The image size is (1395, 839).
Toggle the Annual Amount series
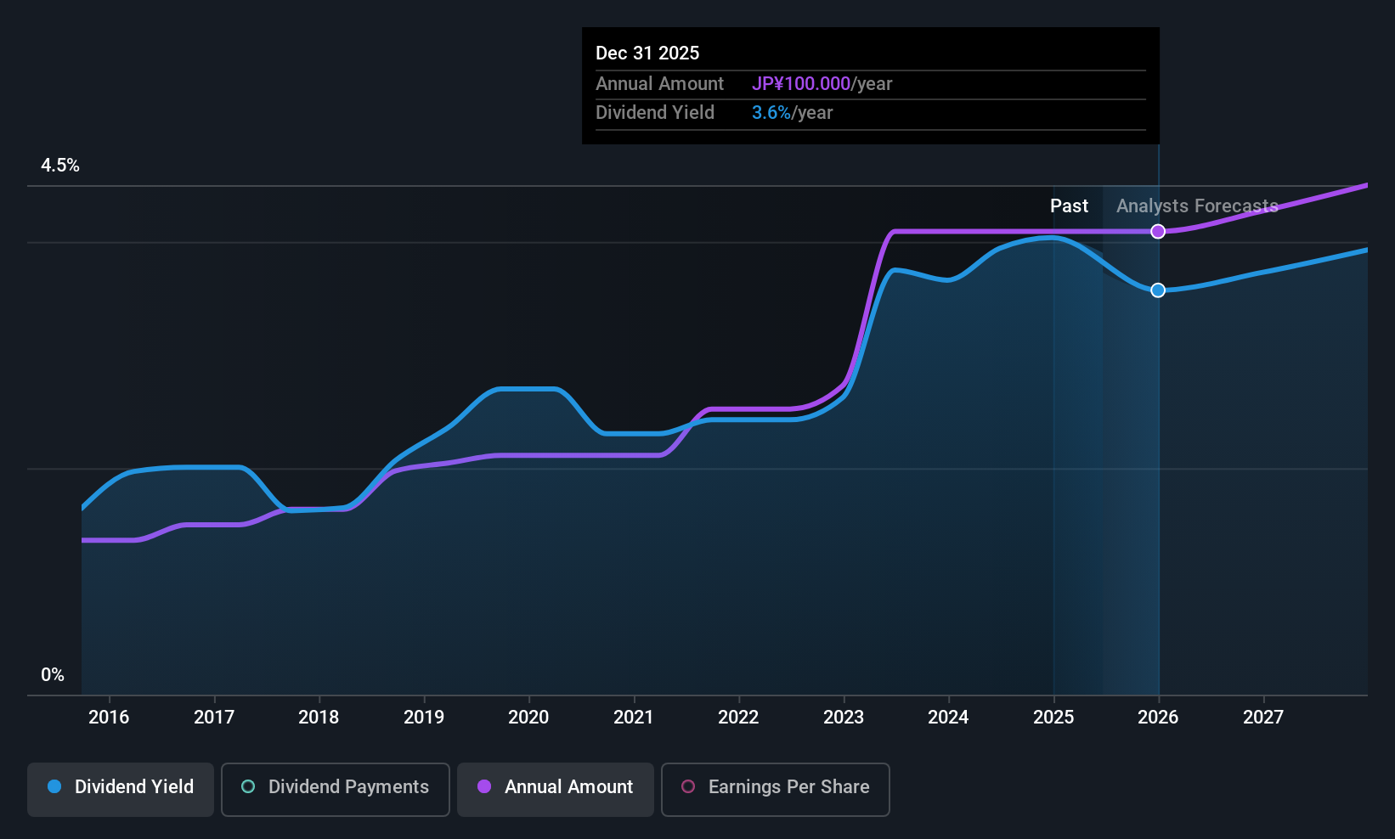(556, 788)
